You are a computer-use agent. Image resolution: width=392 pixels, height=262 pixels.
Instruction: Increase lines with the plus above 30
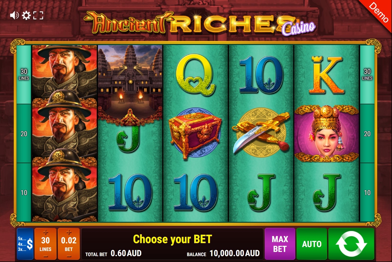45,232
